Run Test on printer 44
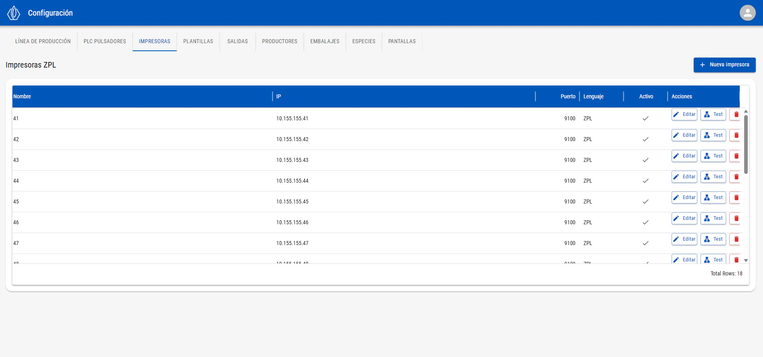Viewport: 763px width, 357px height. 713,177
